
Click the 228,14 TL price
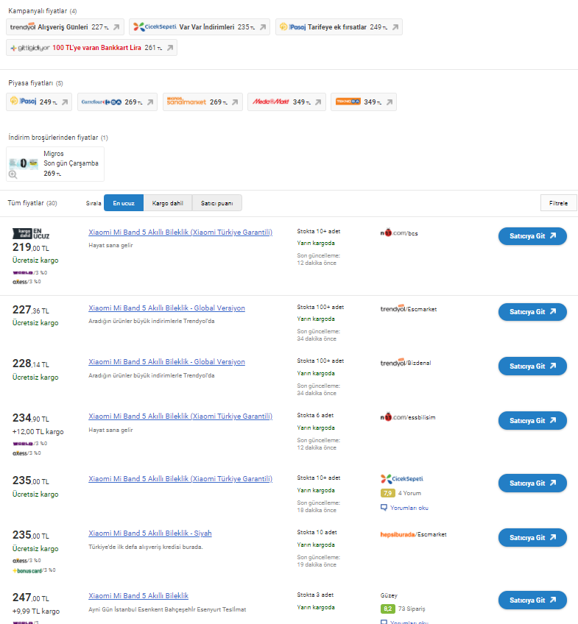31,364
